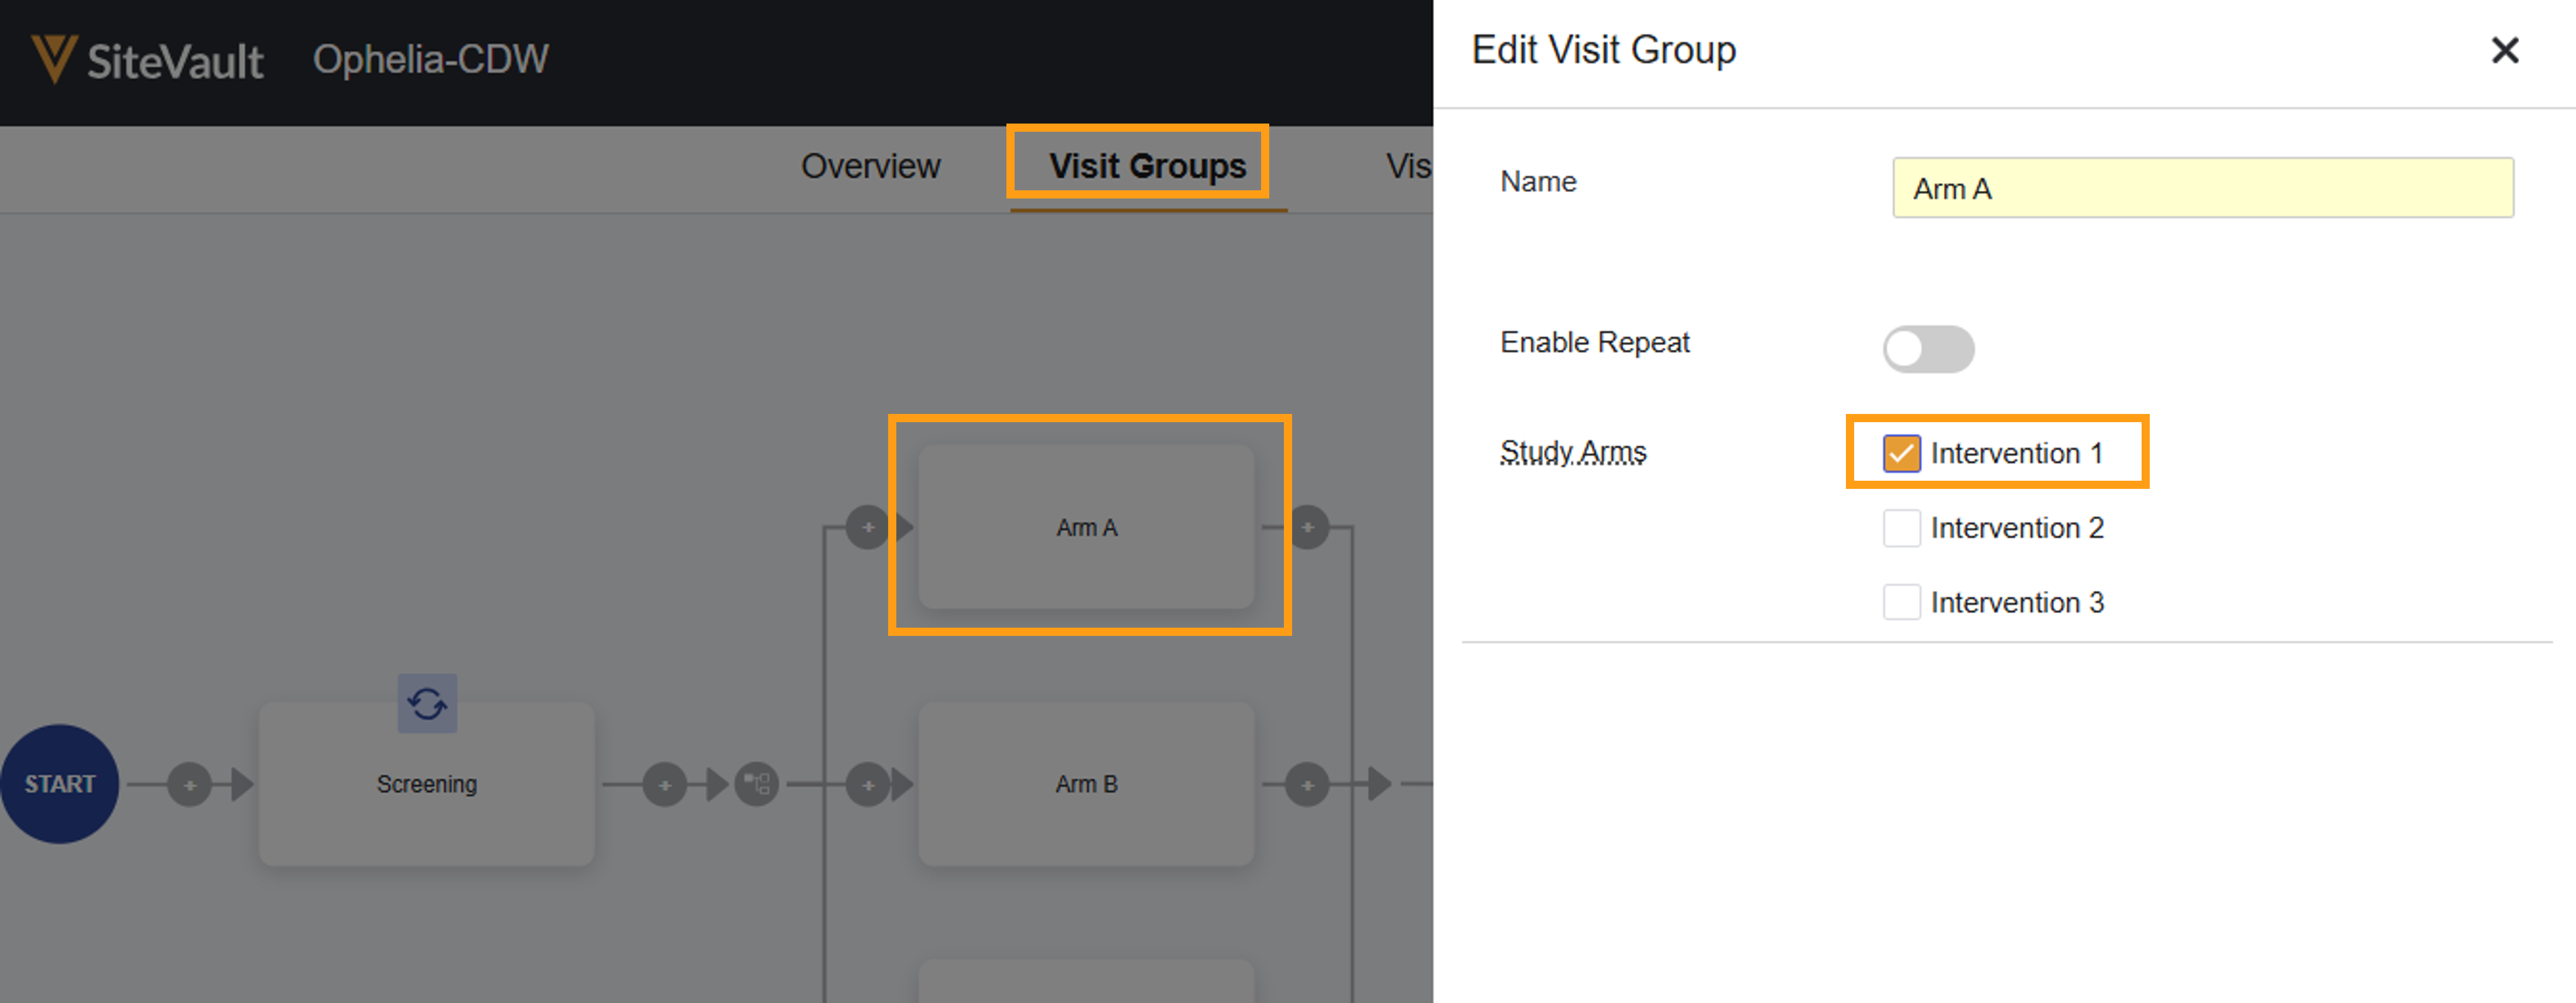Click the plus icon right of Screening
Image resolution: width=2576 pixels, height=1003 pixels.
[x=665, y=784]
